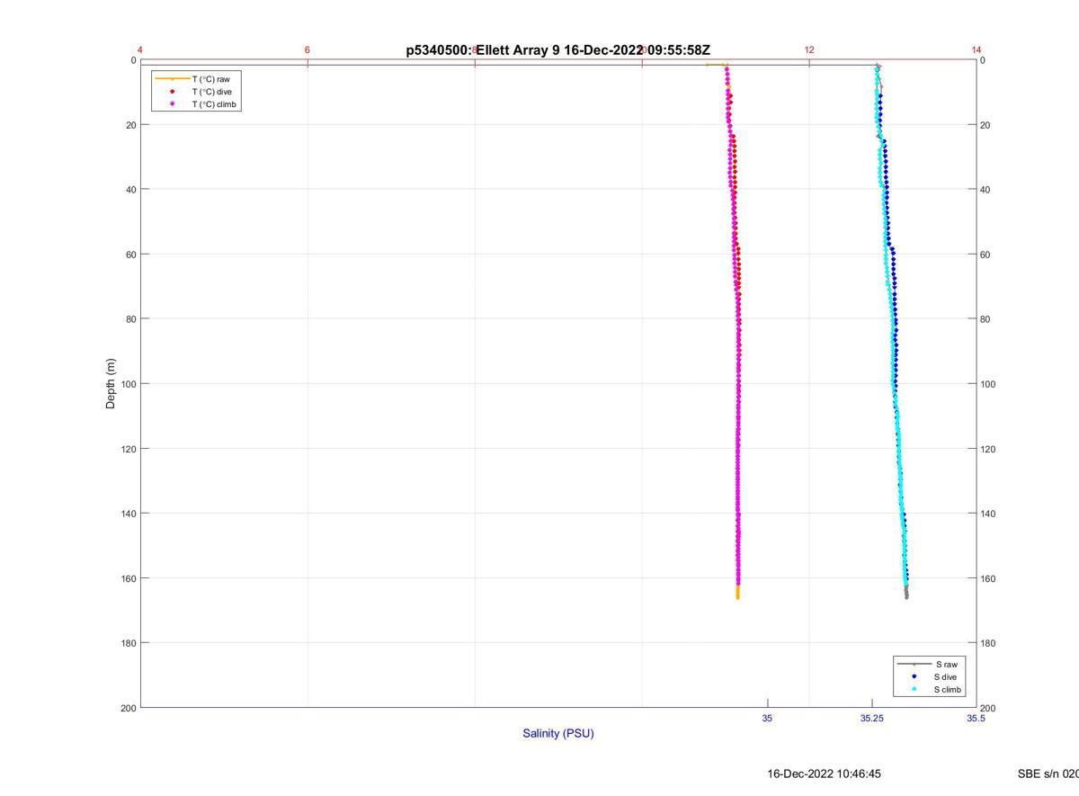
Task: Click the '35' salinity tick label
Action: [x=767, y=719]
